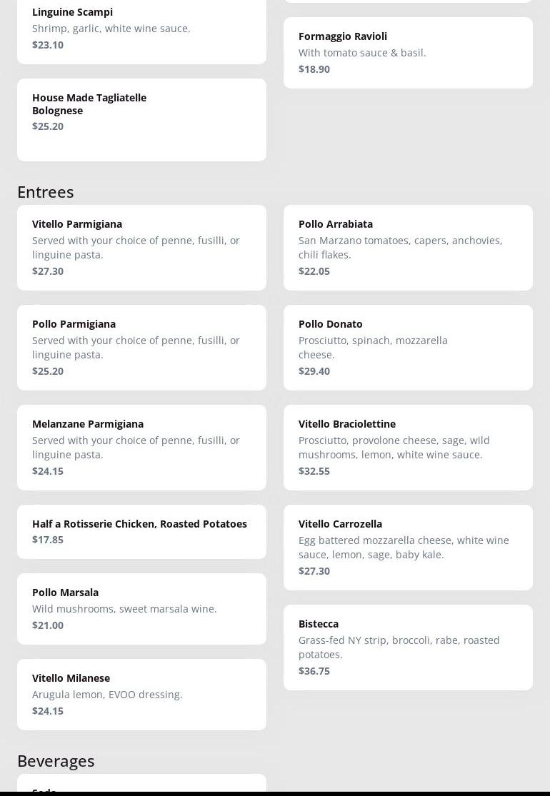550x796 pixels.
Task: Select the Vitello Braciolettine entree
Action: (408, 448)
